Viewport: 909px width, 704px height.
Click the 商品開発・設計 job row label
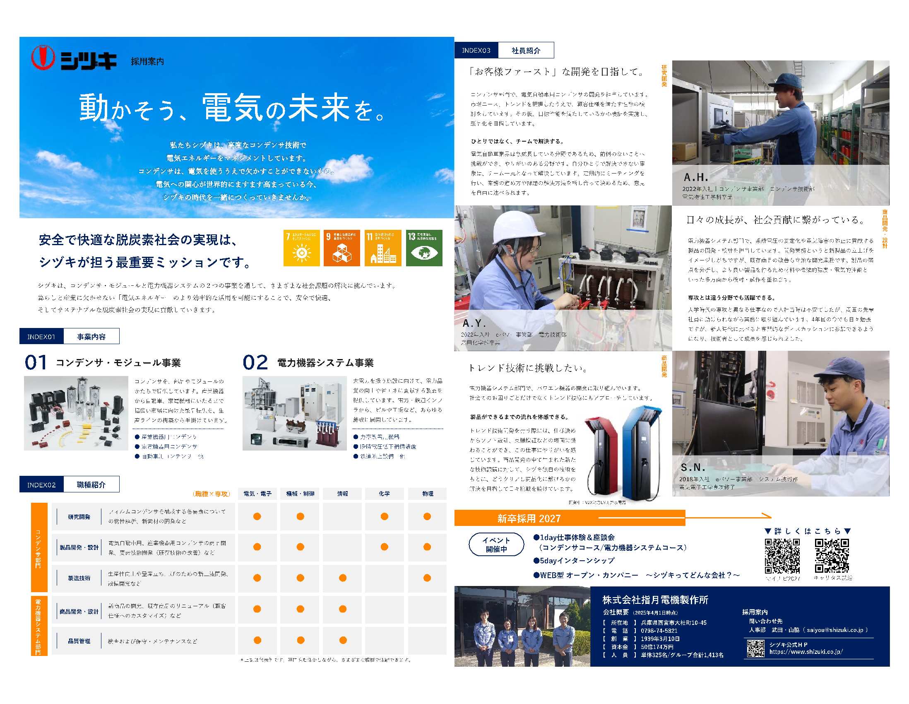click(79, 612)
